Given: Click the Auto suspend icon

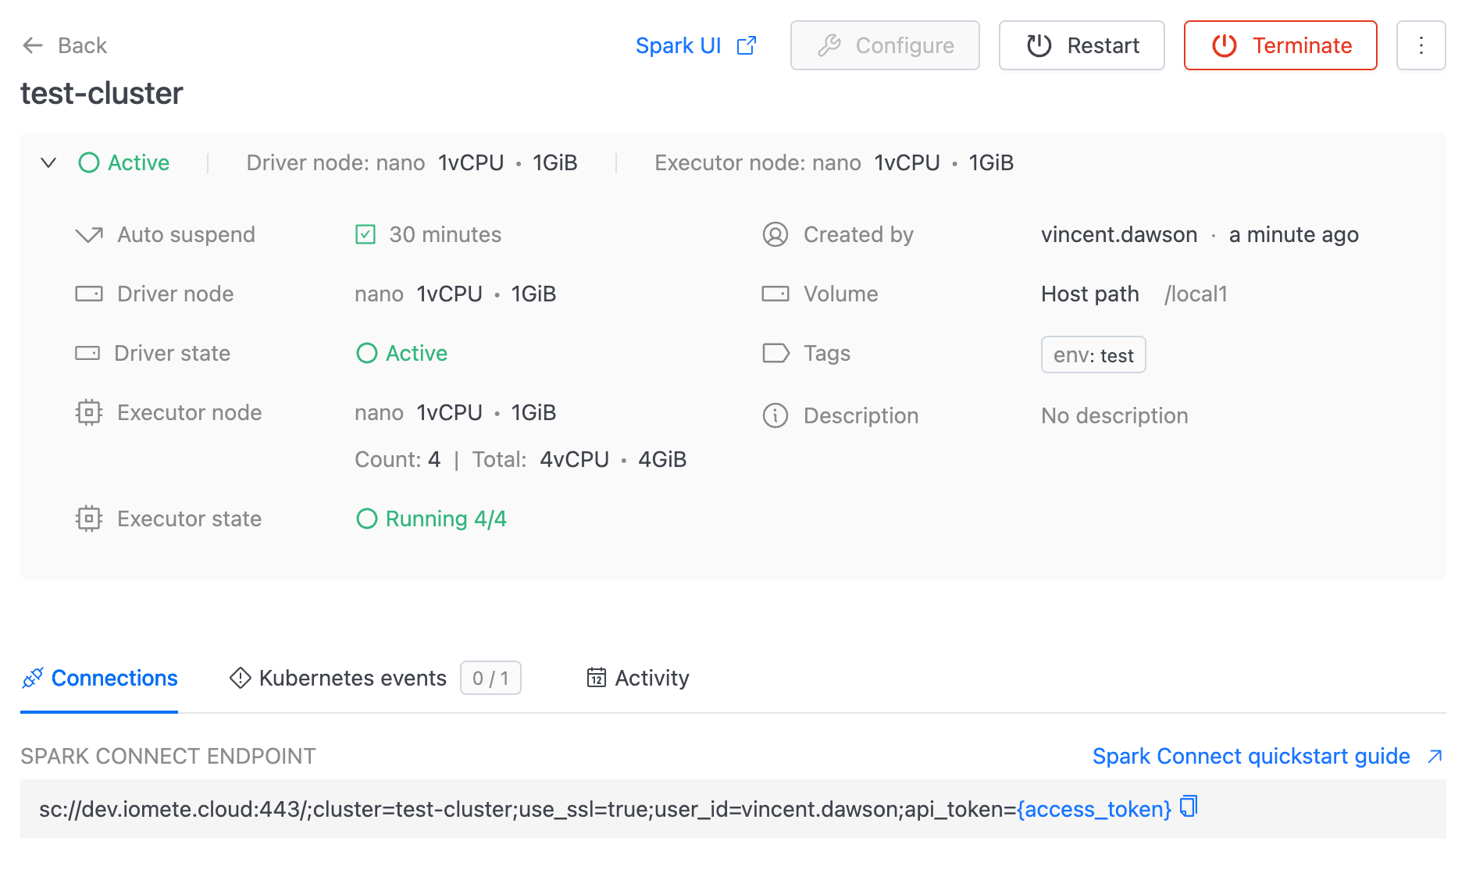Looking at the screenshot, I should (89, 234).
